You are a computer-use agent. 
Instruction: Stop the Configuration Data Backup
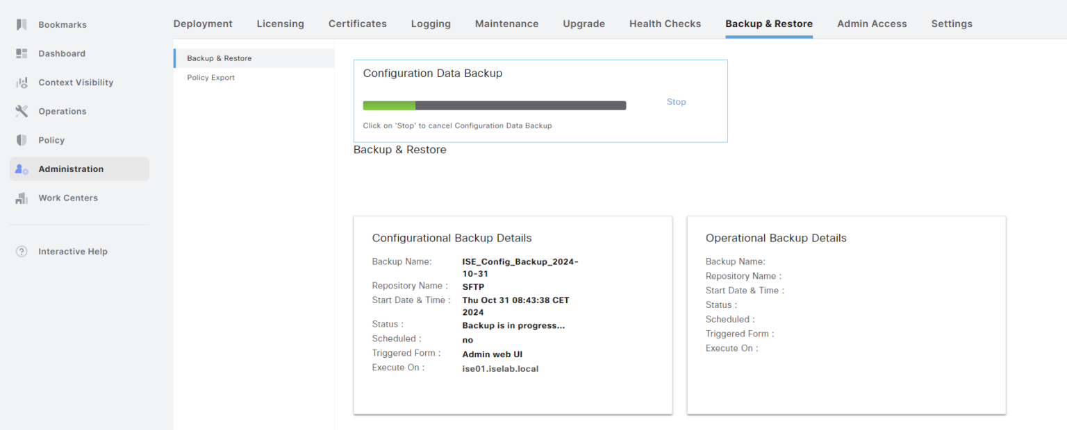(676, 102)
